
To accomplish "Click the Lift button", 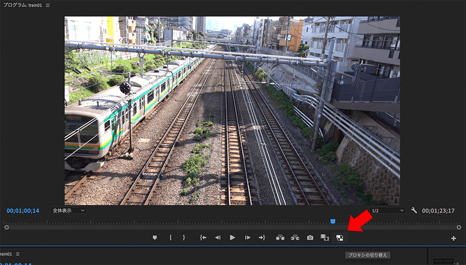I will (280, 238).
